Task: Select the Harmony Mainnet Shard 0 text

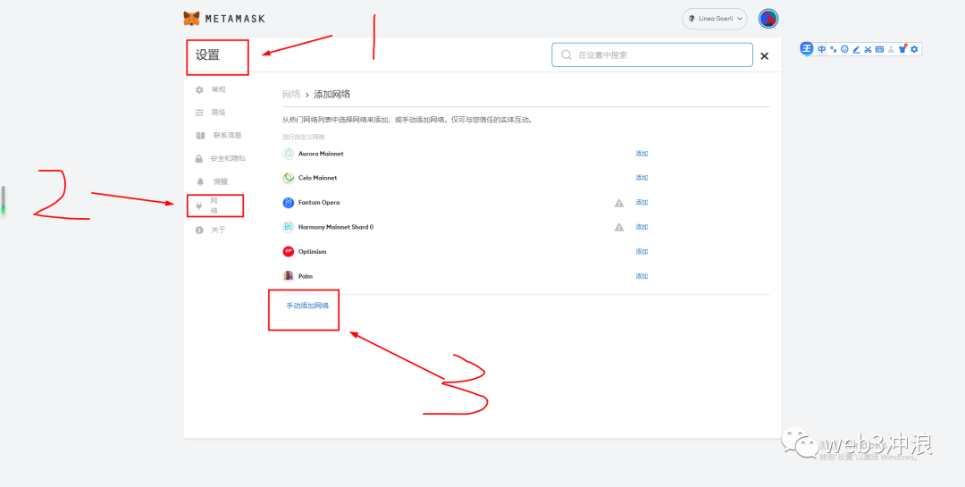Action: [x=336, y=227]
